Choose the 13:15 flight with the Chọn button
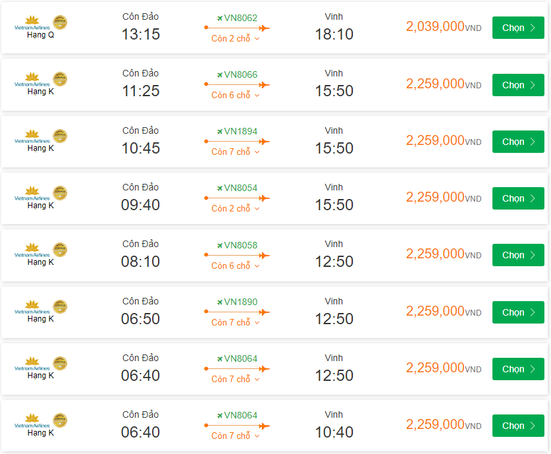This screenshot has width=551, height=454. 518,28
